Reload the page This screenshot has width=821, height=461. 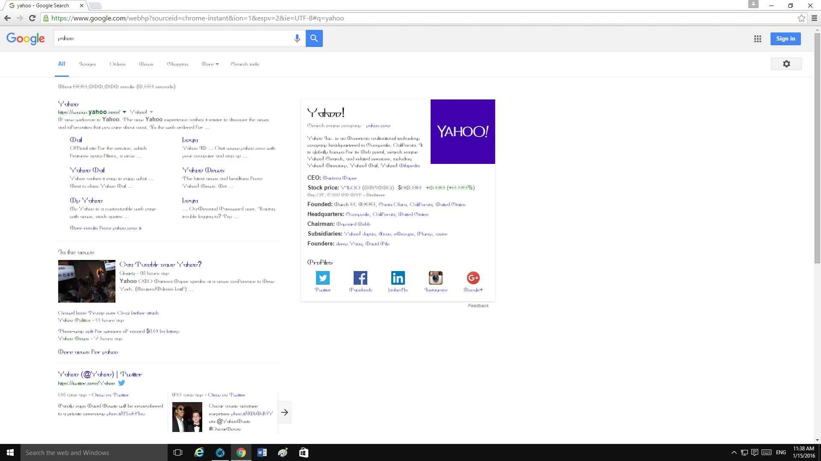[32, 18]
